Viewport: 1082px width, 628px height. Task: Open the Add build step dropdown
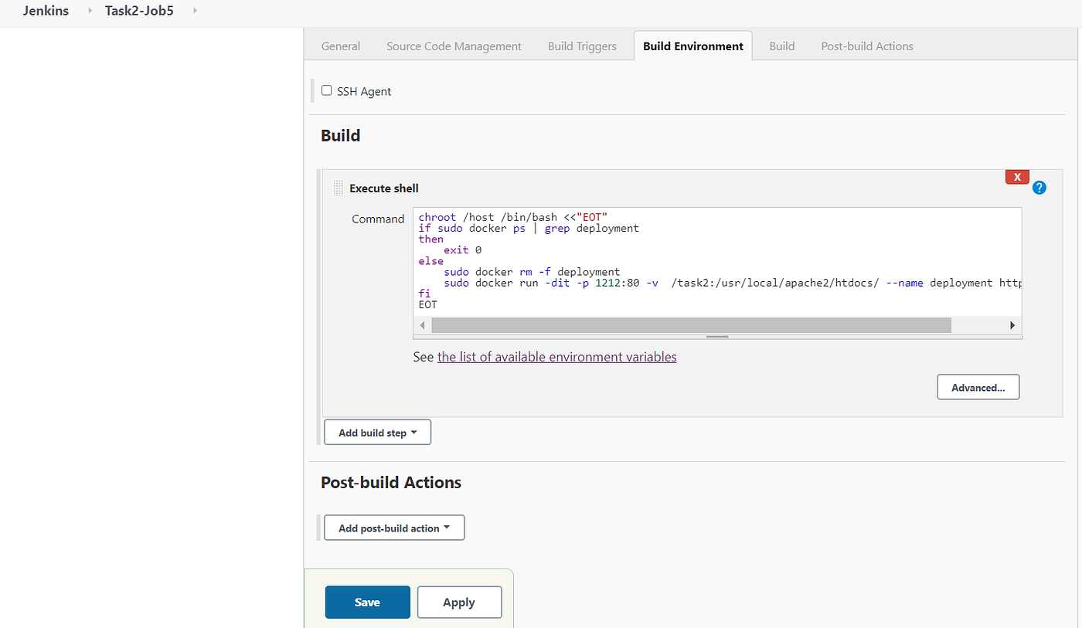[x=377, y=432]
